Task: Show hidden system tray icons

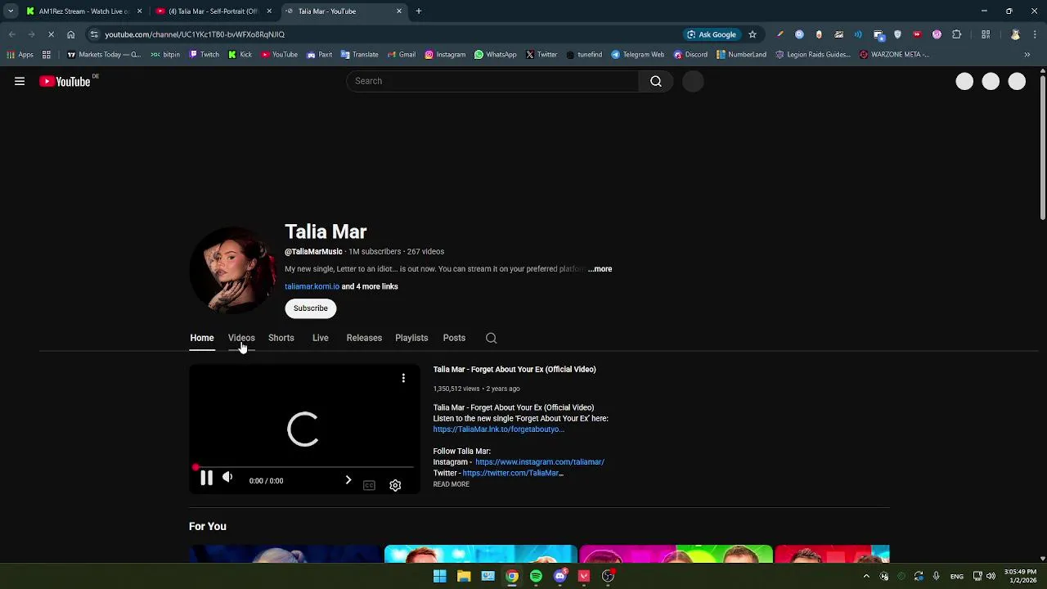Action: point(866,576)
